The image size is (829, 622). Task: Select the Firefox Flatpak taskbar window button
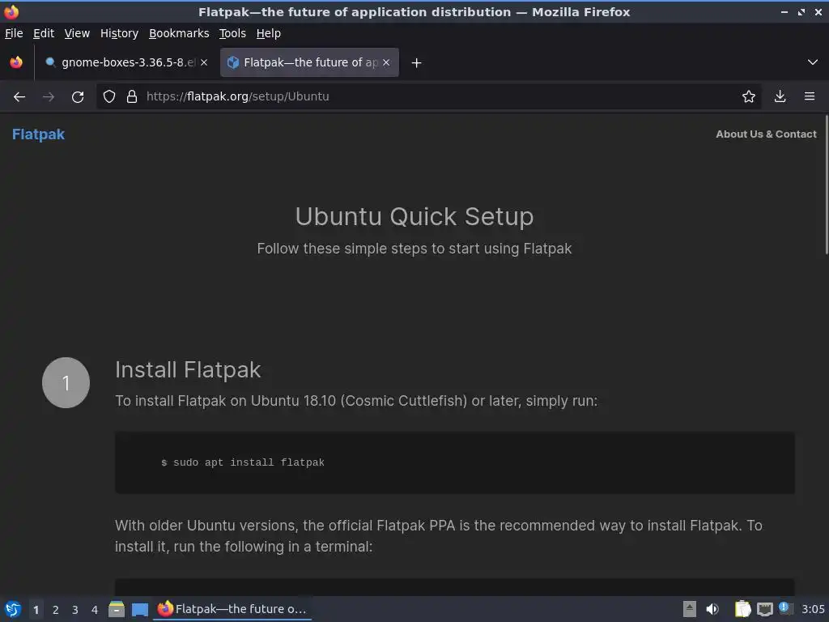tap(232, 609)
